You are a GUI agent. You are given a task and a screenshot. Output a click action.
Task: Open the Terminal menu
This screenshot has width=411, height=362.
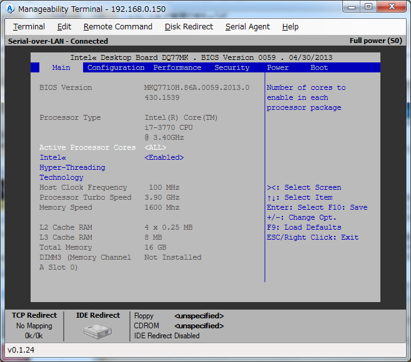tap(29, 27)
